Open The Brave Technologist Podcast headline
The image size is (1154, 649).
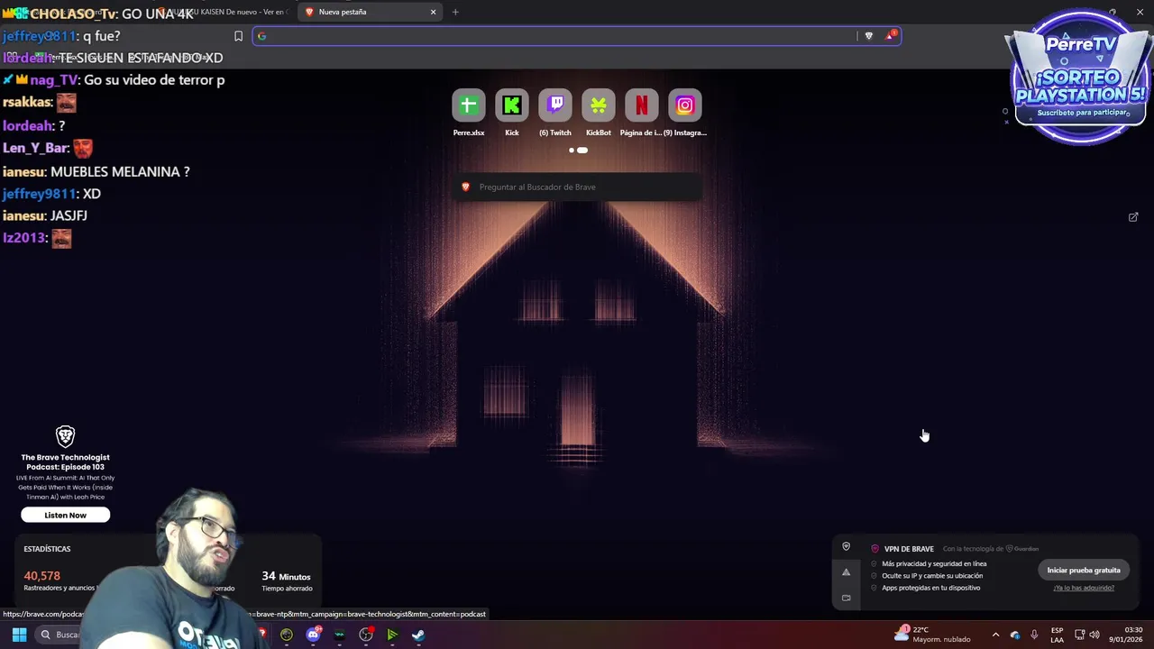coord(66,462)
